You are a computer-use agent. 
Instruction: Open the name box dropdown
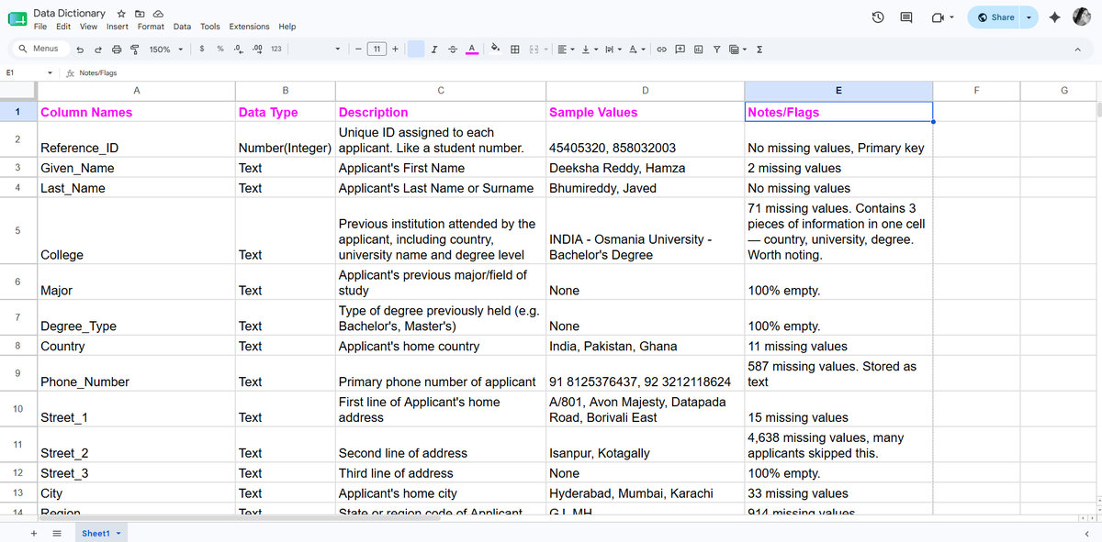50,72
